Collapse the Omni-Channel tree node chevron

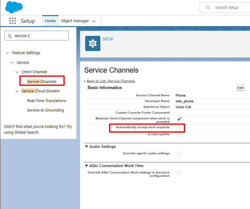(17, 72)
